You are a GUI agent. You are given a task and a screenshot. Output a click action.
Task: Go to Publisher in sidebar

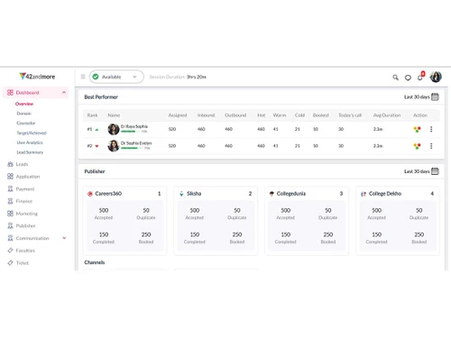25,226
